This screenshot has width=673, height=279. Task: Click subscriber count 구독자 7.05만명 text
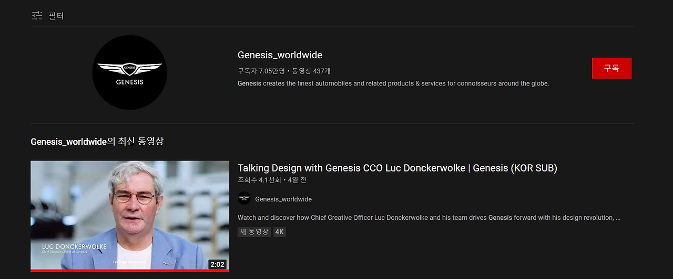tap(261, 71)
